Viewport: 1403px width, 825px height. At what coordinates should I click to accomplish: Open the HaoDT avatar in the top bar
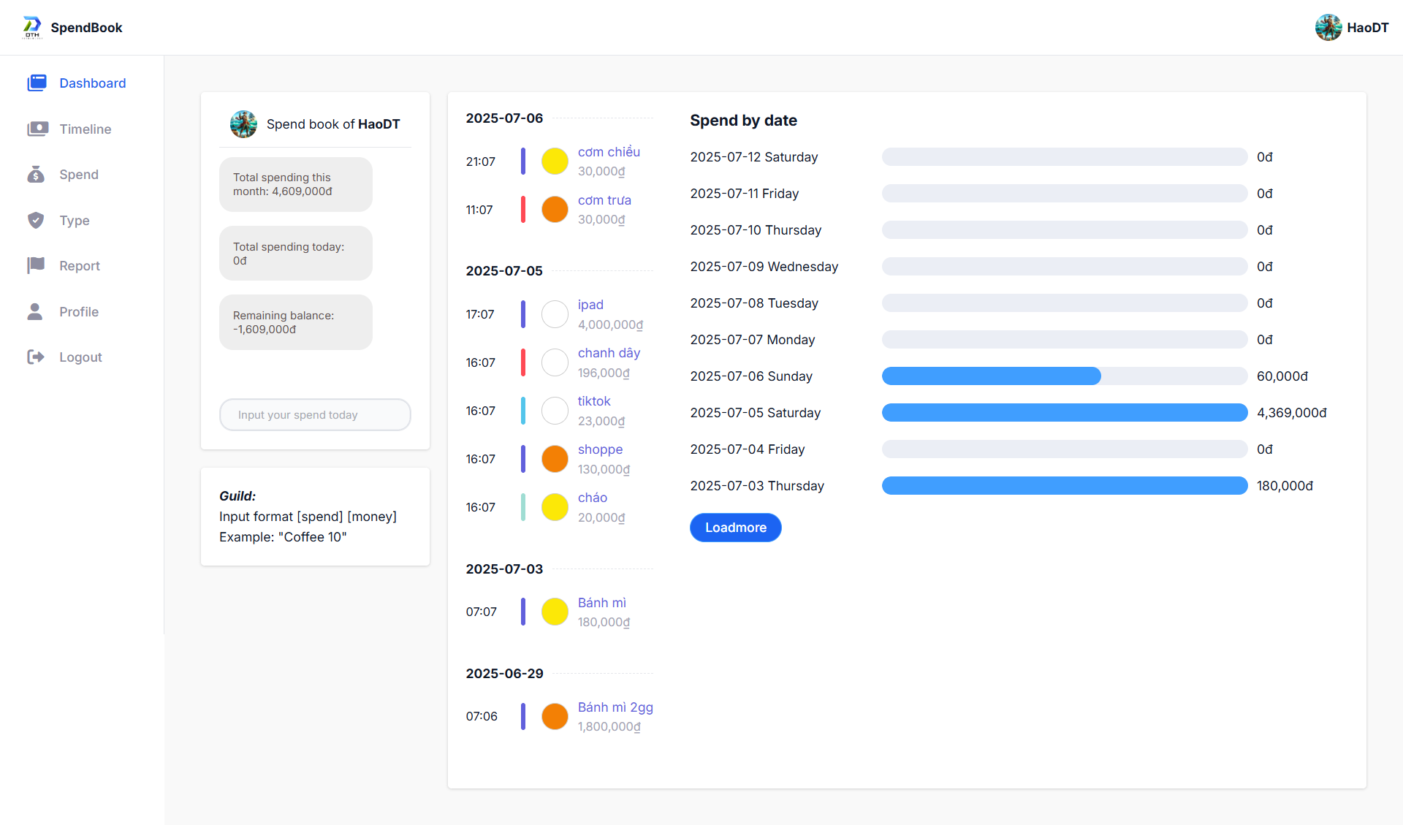(x=1328, y=27)
